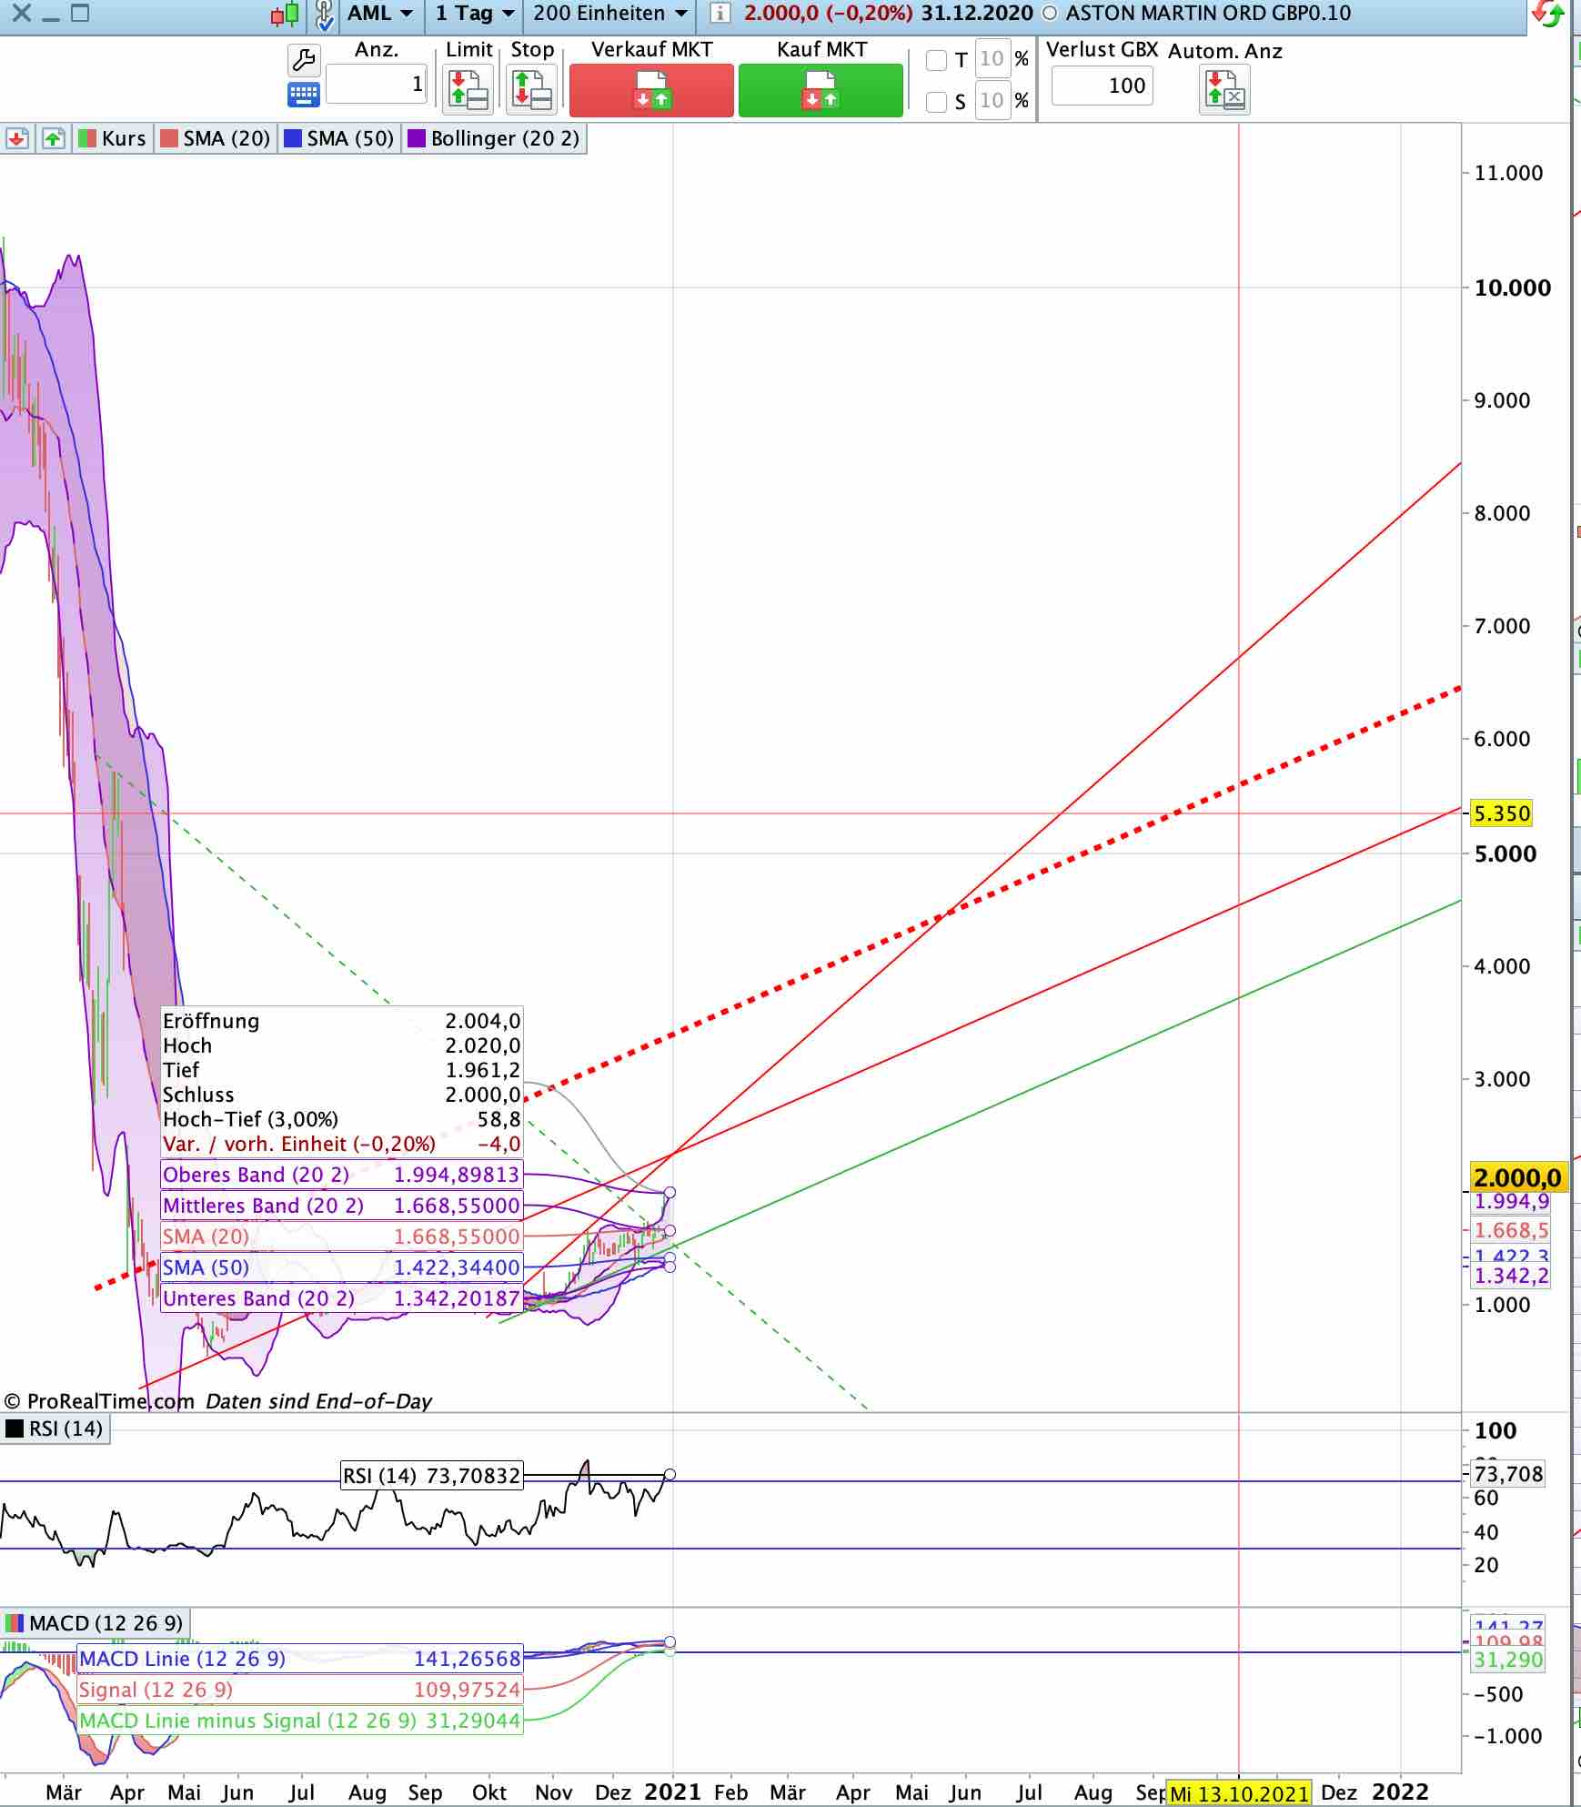Click the blue keyboard icon
1581x1807 pixels.
[304, 93]
